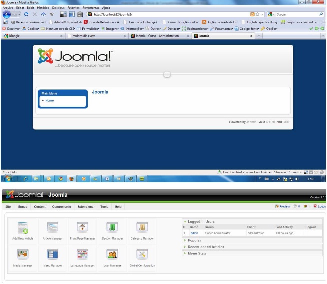The width and height of the screenshot is (327, 284).
Task: Open a new browser tab button
Action: [x=259, y=36]
